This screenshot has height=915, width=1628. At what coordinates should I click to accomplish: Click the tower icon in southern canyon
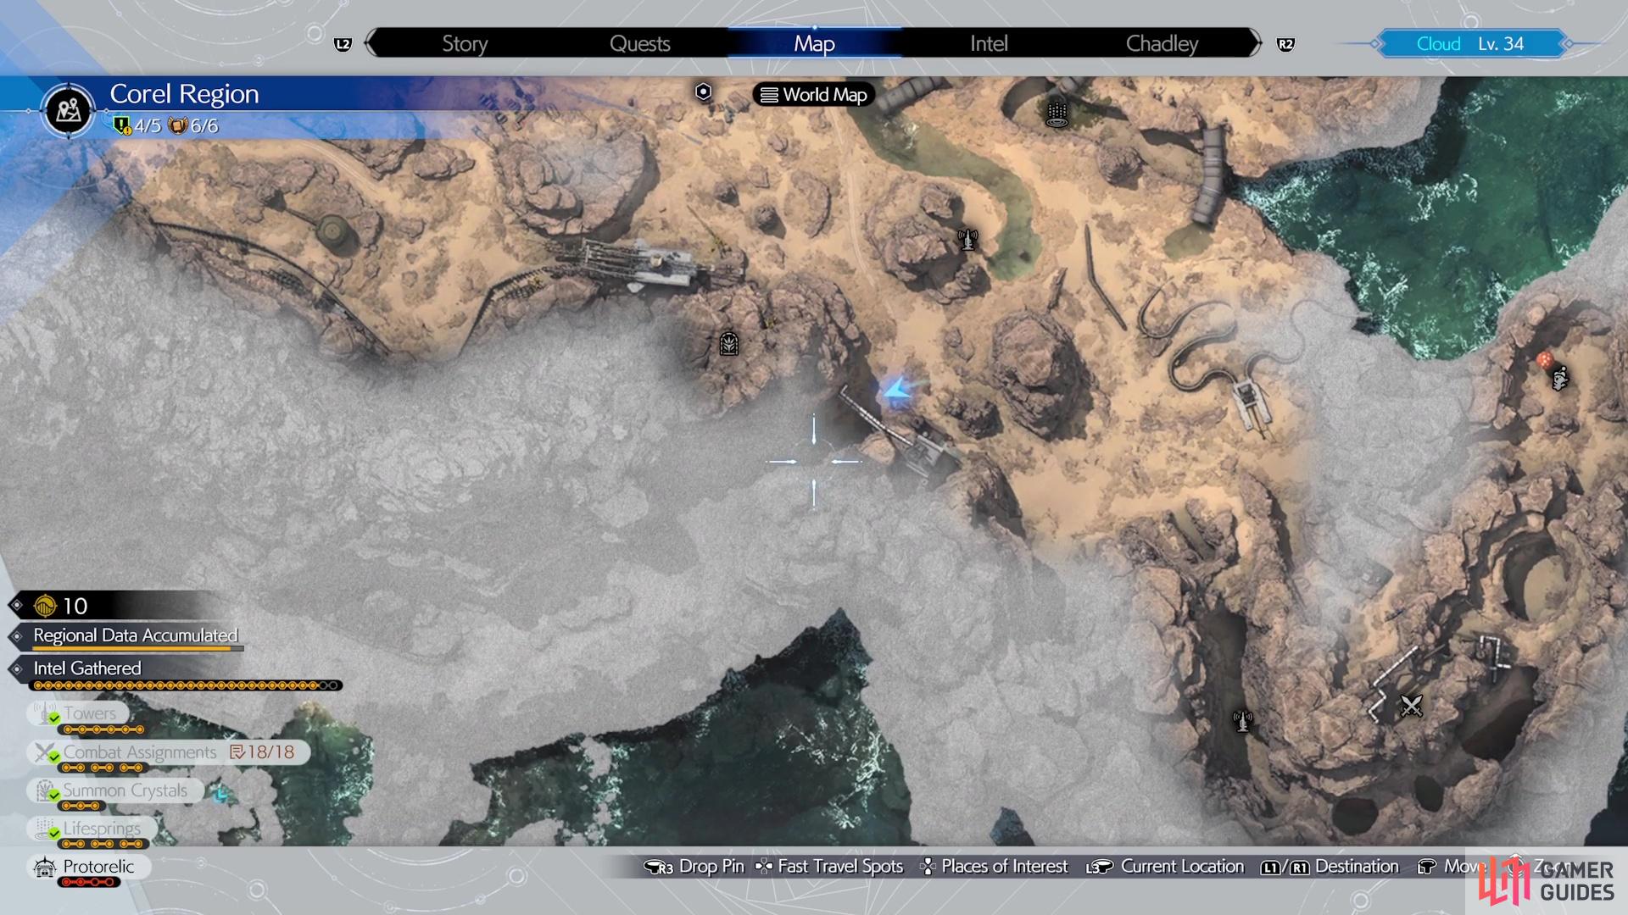1242,721
